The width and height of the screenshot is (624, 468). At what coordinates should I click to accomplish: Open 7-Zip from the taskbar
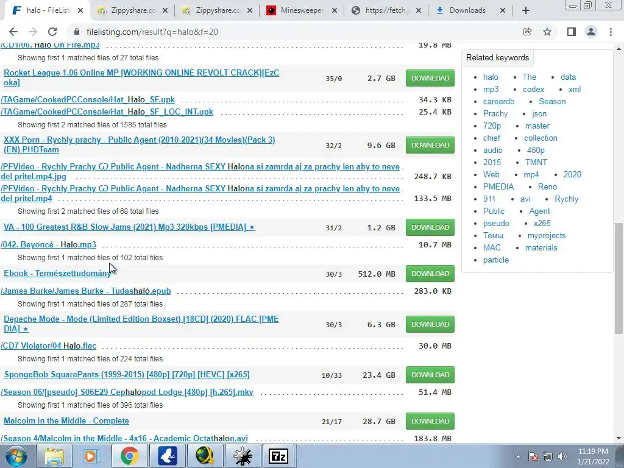(x=278, y=456)
